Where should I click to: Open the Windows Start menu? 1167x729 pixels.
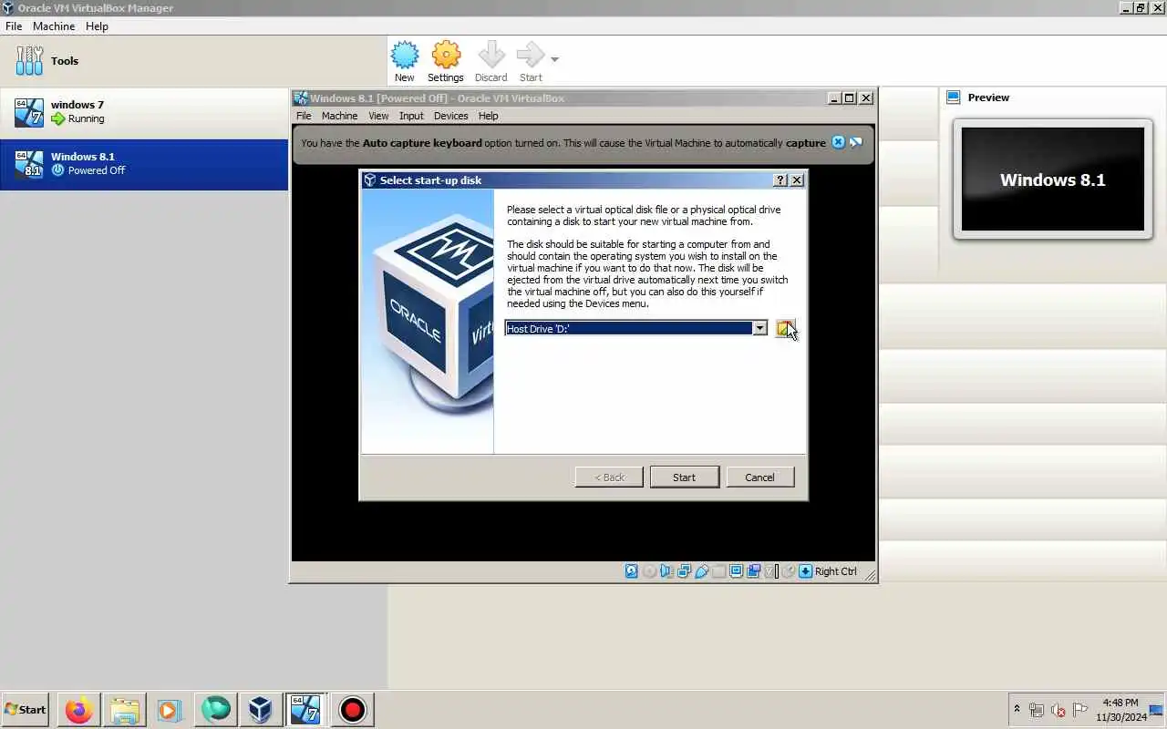point(26,710)
